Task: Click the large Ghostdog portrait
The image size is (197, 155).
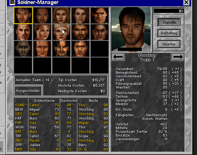Action: click(131, 29)
